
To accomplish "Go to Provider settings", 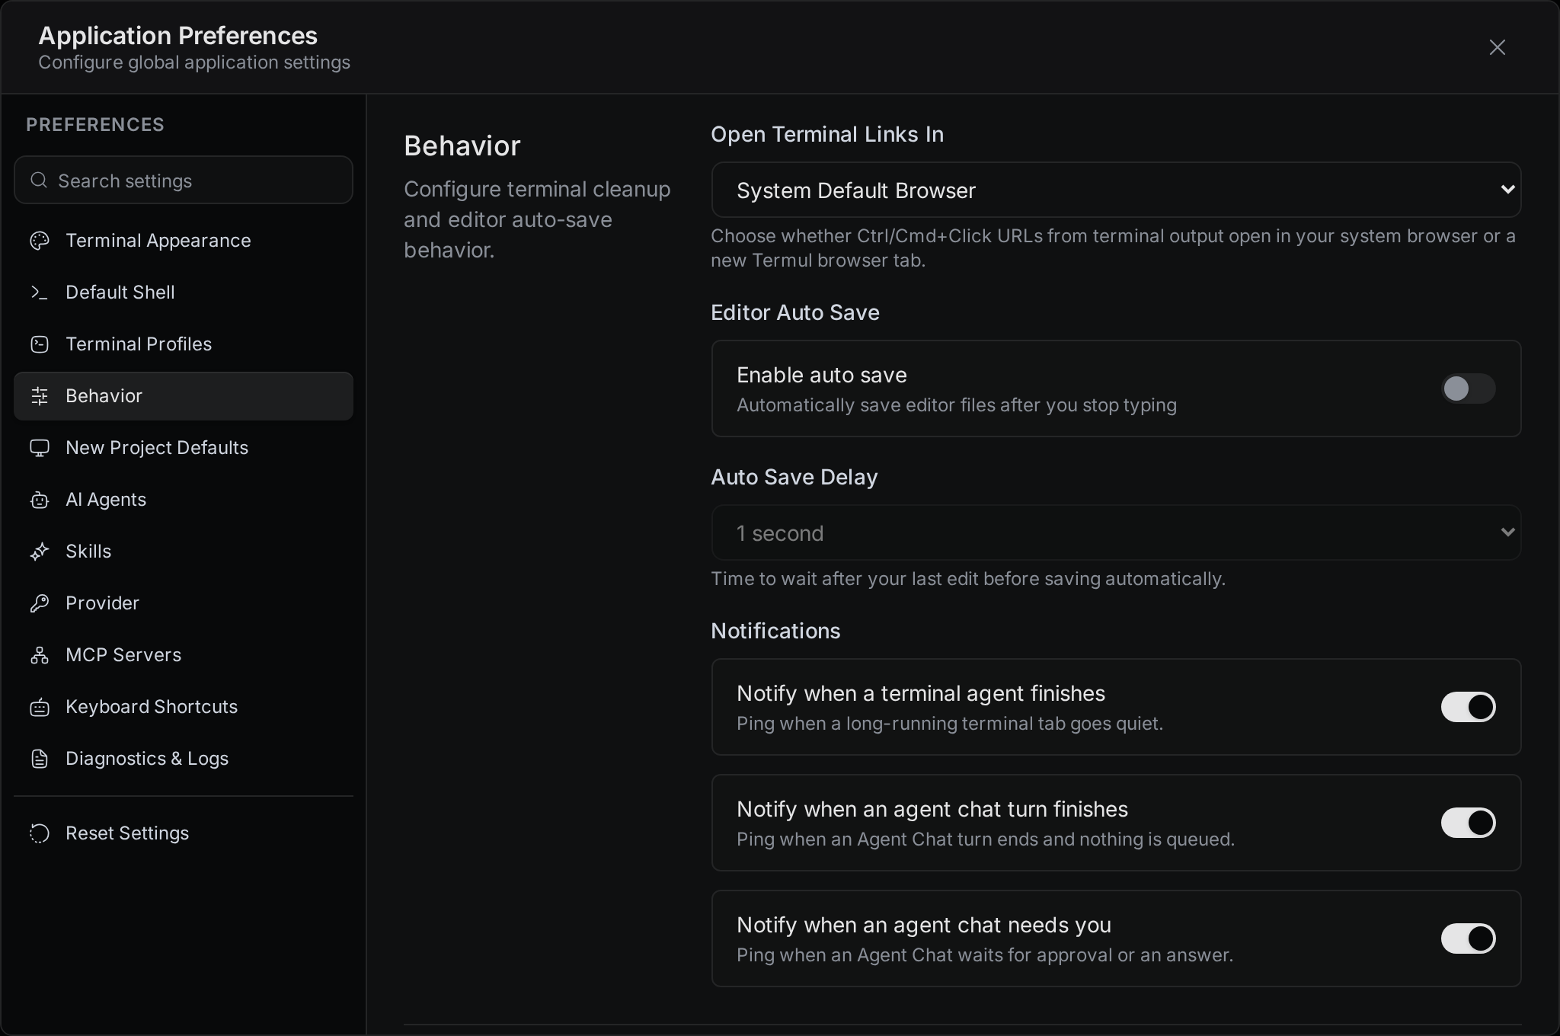I will click(x=184, y=603).
